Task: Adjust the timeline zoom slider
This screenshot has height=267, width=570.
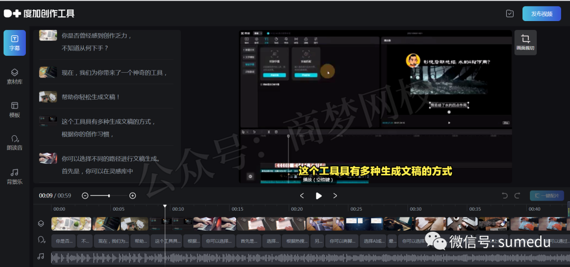Action: [109, 196]
